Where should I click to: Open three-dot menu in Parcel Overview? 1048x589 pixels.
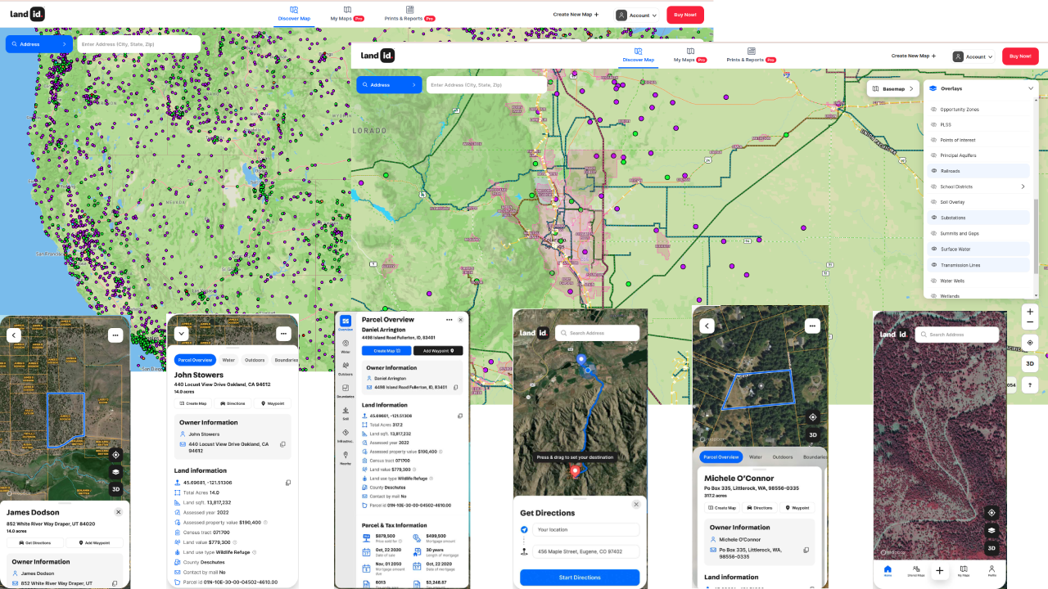(x=449, y=320)
